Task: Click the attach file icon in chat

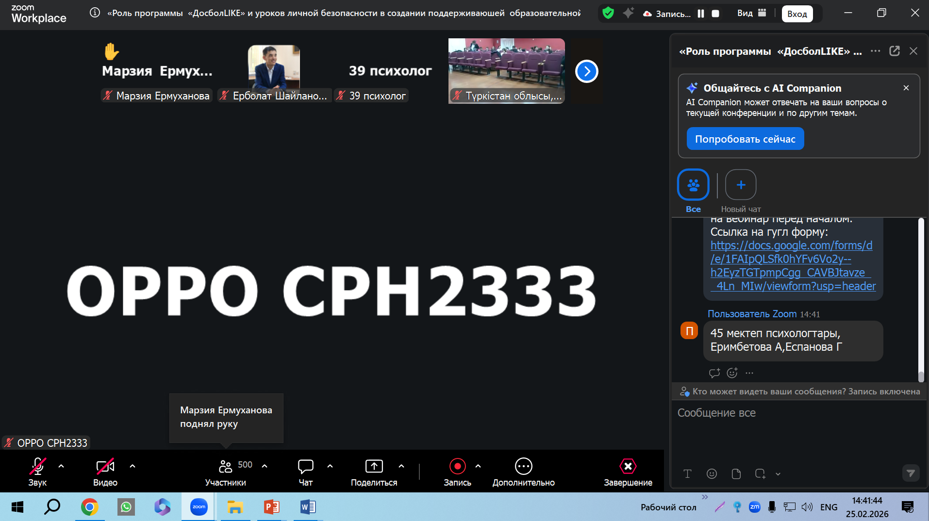Action: pyautogui.click(x=736, y=474)
